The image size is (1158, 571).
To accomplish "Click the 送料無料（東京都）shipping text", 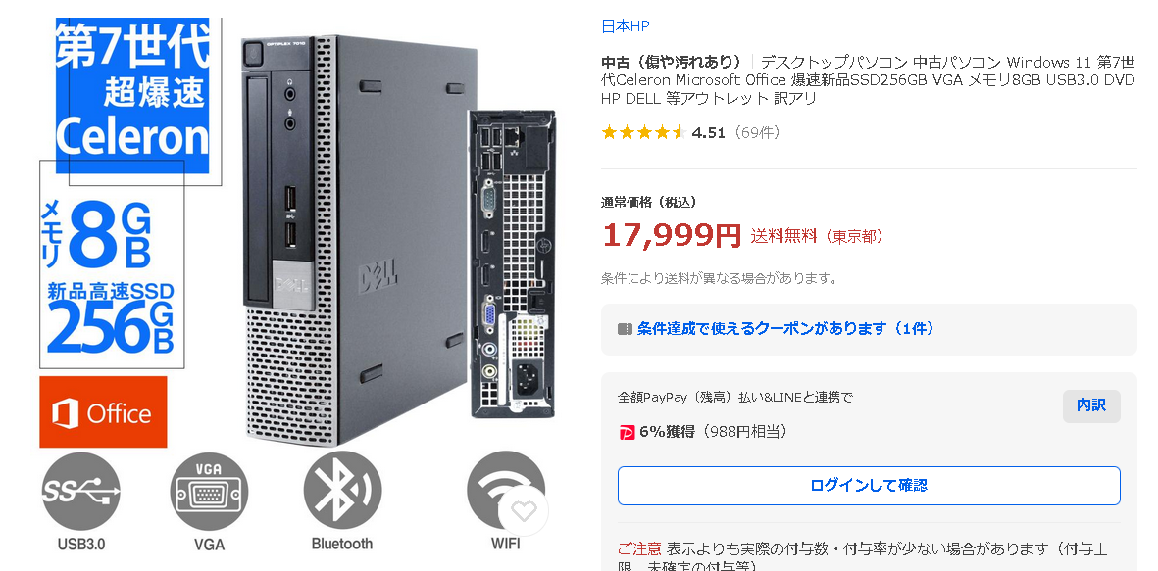I will [x=817, y=236].
